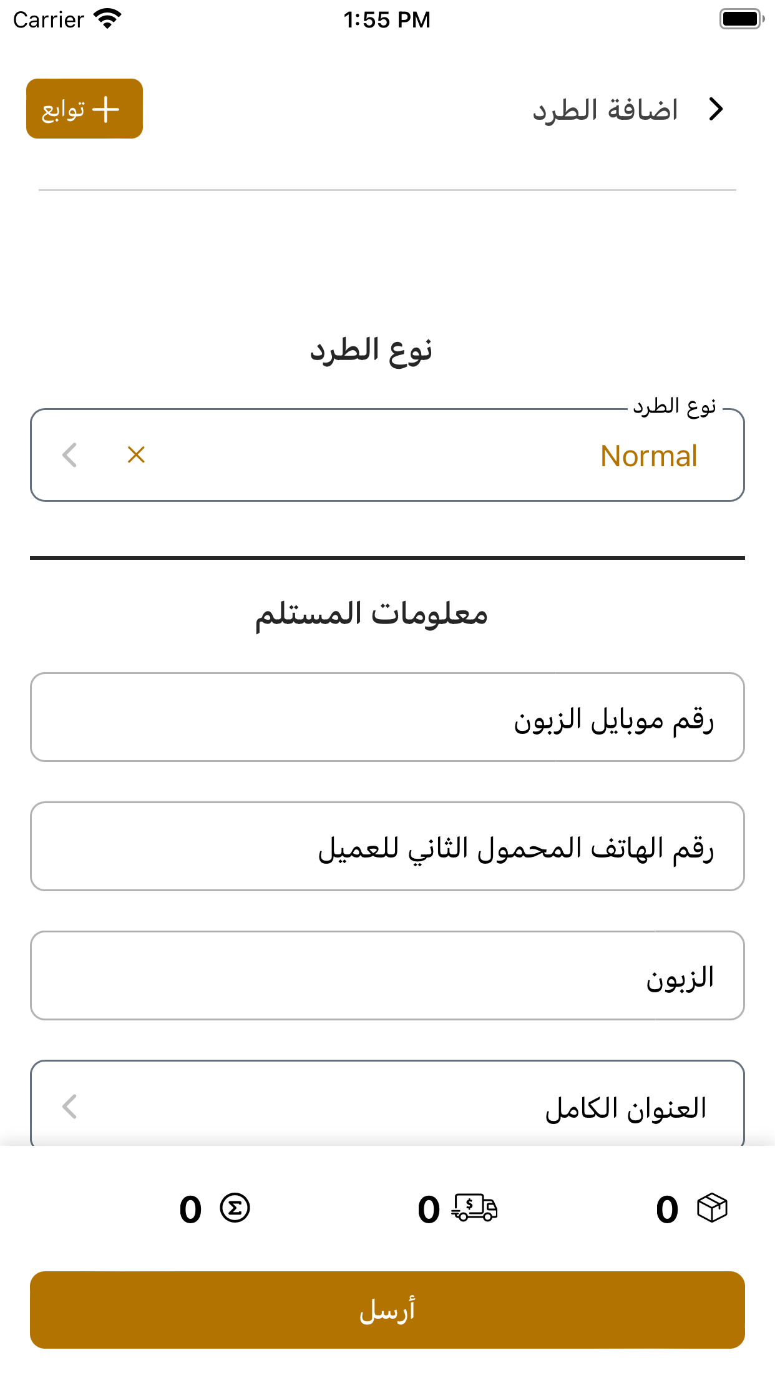Expand the نوع الطرد dropdown chevron
Viewport: 775px width, 1378px height.
70,455
